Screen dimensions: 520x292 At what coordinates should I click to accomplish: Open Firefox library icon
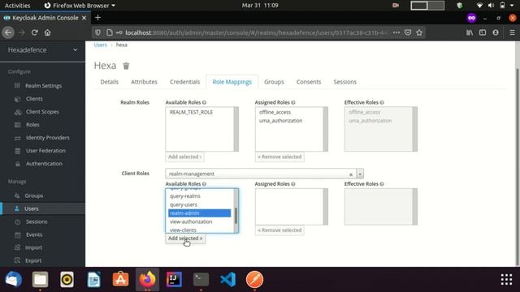pyautogui.click(x=470, y=32)
